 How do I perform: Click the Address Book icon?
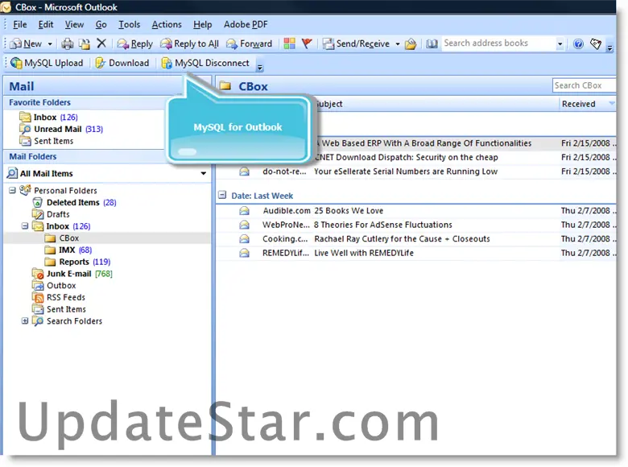(x=432, y=43)
